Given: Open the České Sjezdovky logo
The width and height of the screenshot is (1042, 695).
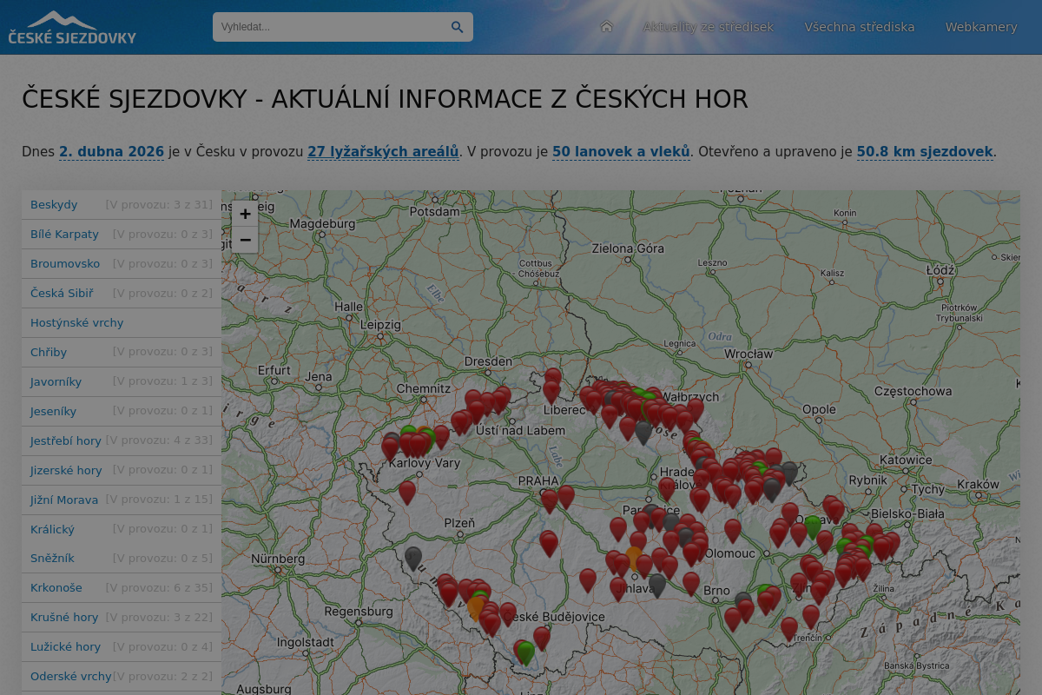Looking at the screenshot, I should (x=72, y=27).
